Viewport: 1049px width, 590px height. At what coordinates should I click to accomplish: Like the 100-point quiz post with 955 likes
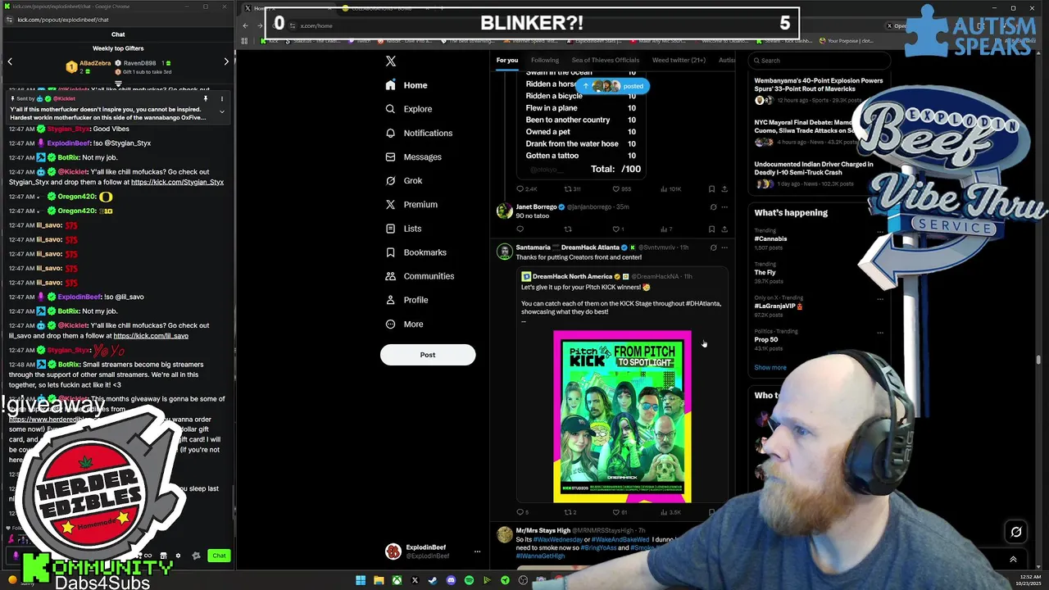621,189
